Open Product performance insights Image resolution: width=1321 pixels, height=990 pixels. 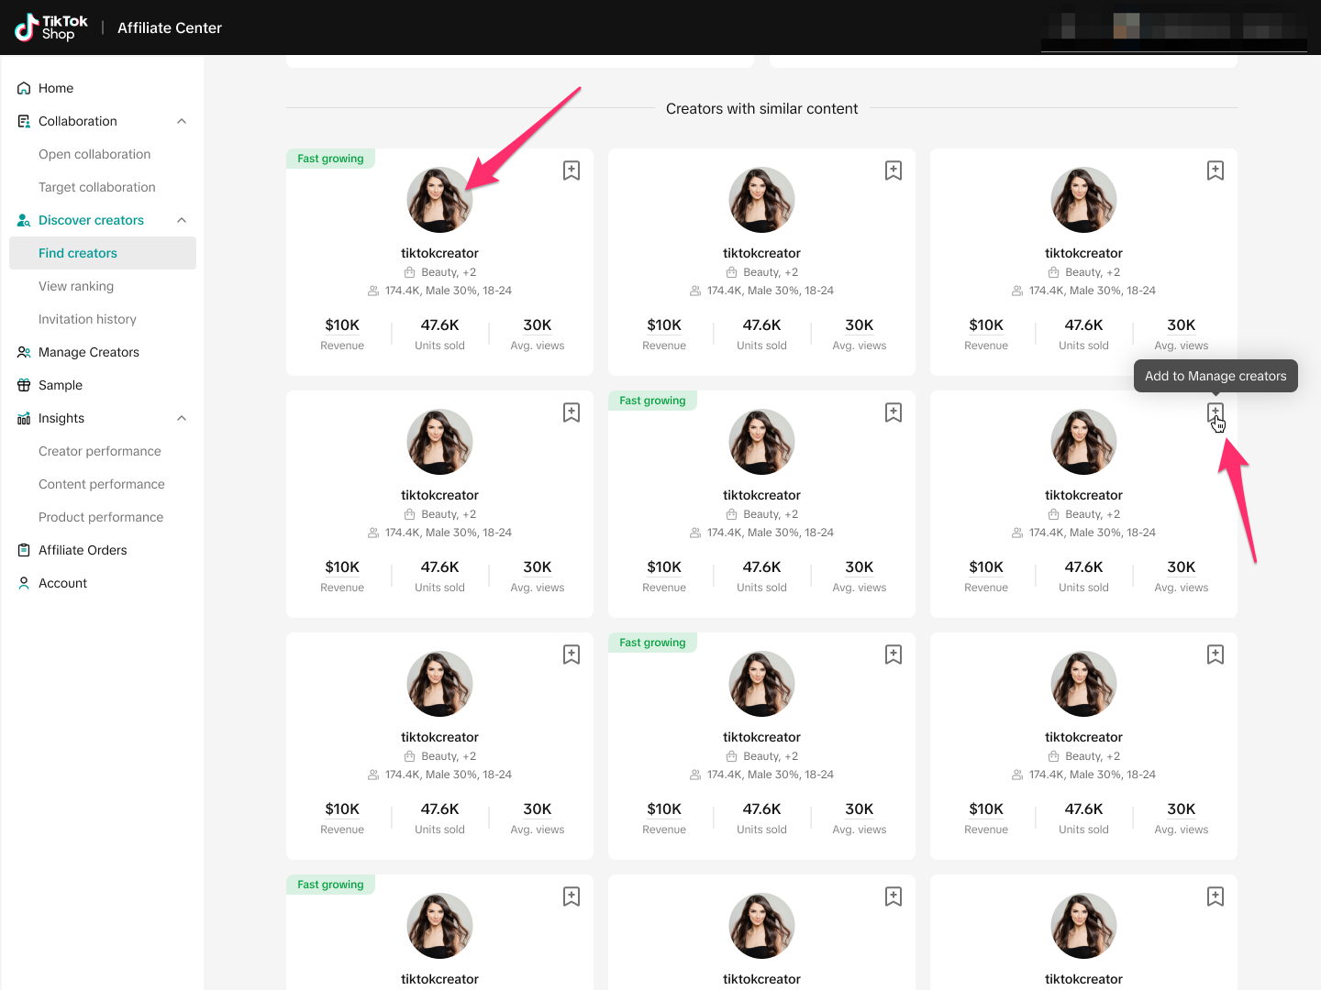[x=101, y=517]
